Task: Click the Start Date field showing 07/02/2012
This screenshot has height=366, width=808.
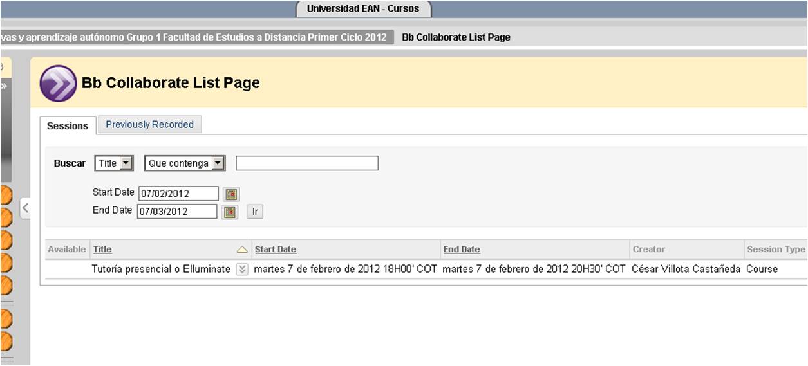Action: tap(178, 194)
